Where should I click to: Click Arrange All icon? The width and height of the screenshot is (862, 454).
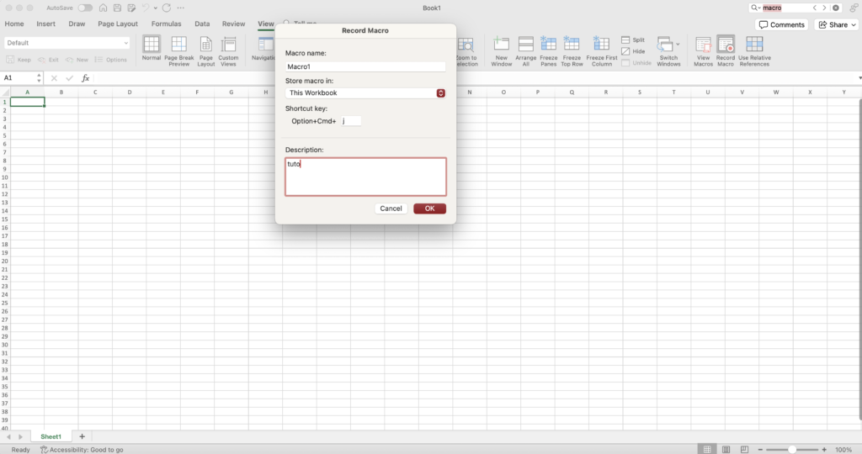click(x=525, y=45)
